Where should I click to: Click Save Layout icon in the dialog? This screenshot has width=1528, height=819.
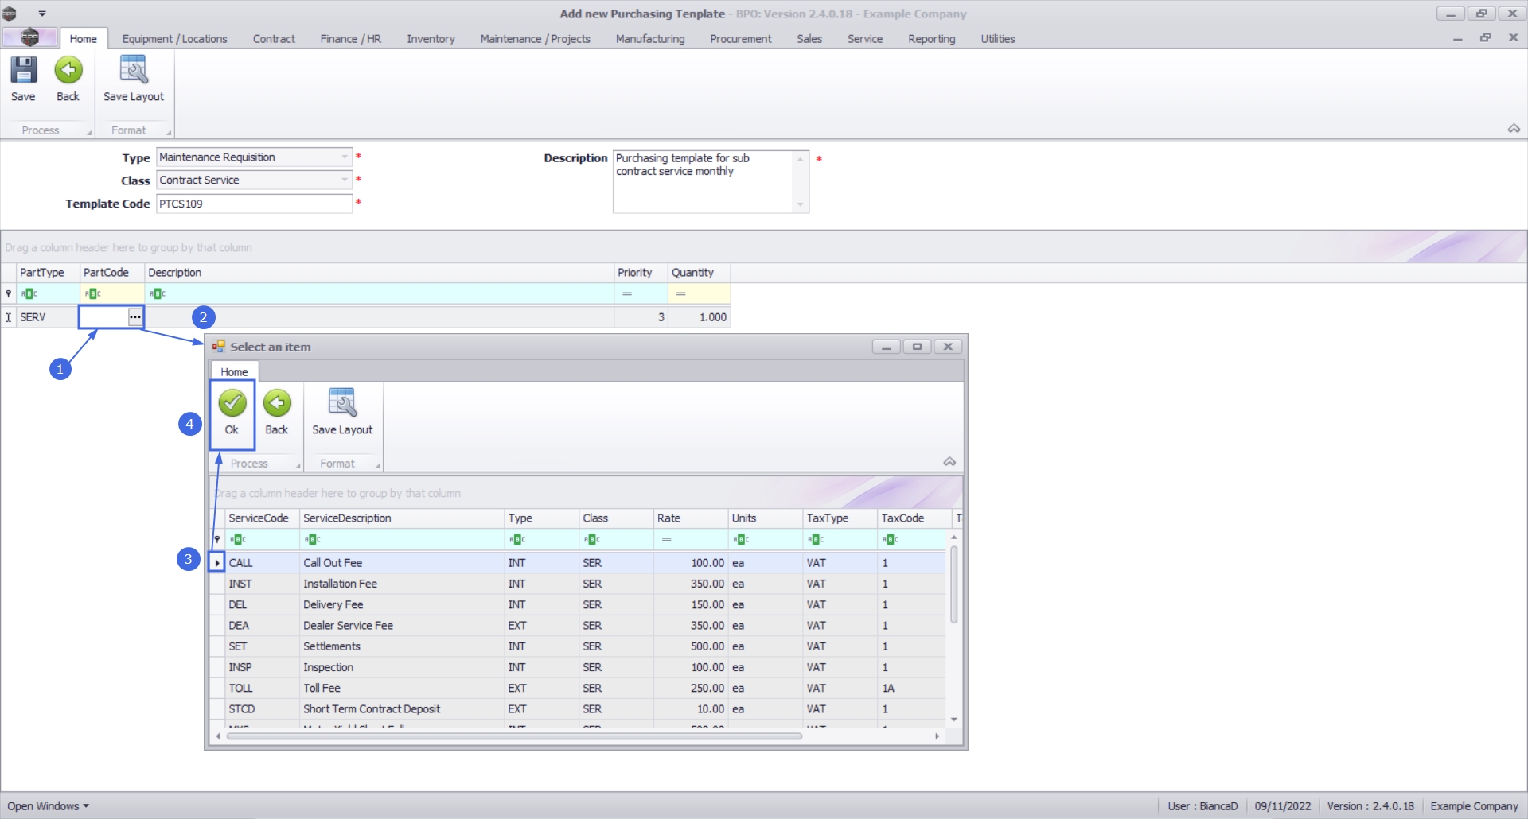[x=342, y=404]
